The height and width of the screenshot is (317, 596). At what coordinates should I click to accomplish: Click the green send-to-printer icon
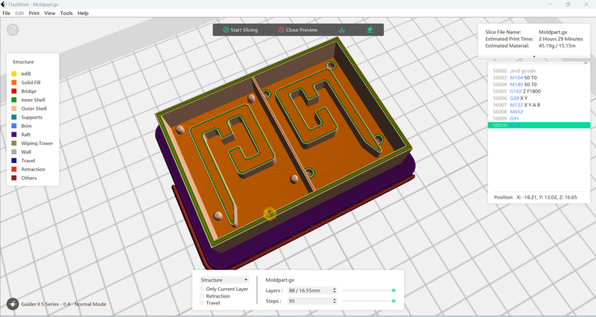[x=370, y=30]
